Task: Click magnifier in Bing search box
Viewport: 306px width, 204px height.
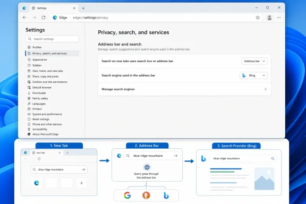Action: click(273, 158)
